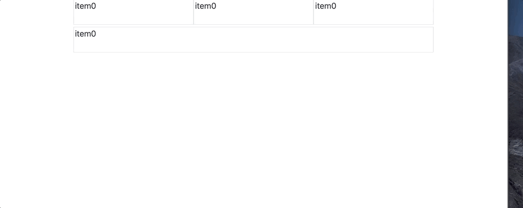
Task: Click the item0 text in the top-left box
Action: (85, 6)
